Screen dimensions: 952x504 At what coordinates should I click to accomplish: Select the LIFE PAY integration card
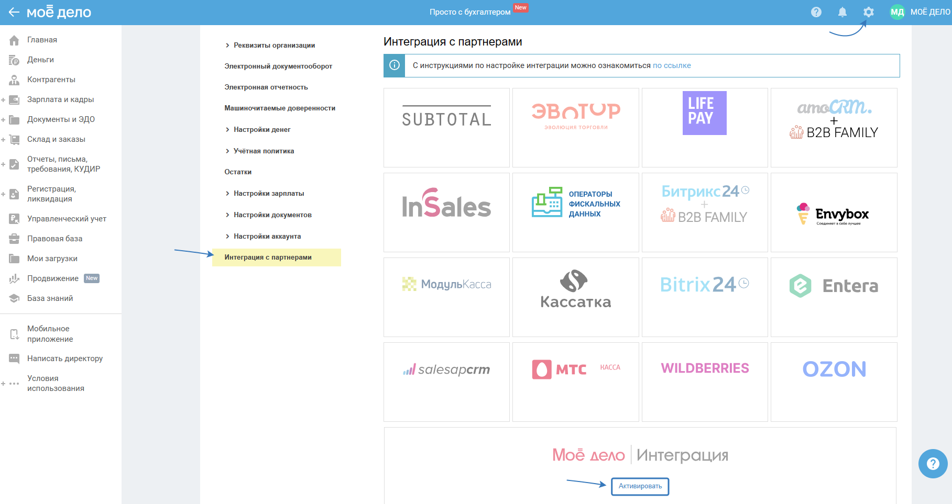705,128
